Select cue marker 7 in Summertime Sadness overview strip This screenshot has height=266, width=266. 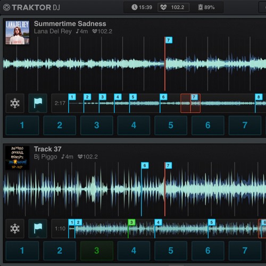(194, 97)
